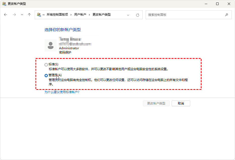Open the 为什么建议使用标准帐户? link

pyautogui.click(x=62, y=92)
